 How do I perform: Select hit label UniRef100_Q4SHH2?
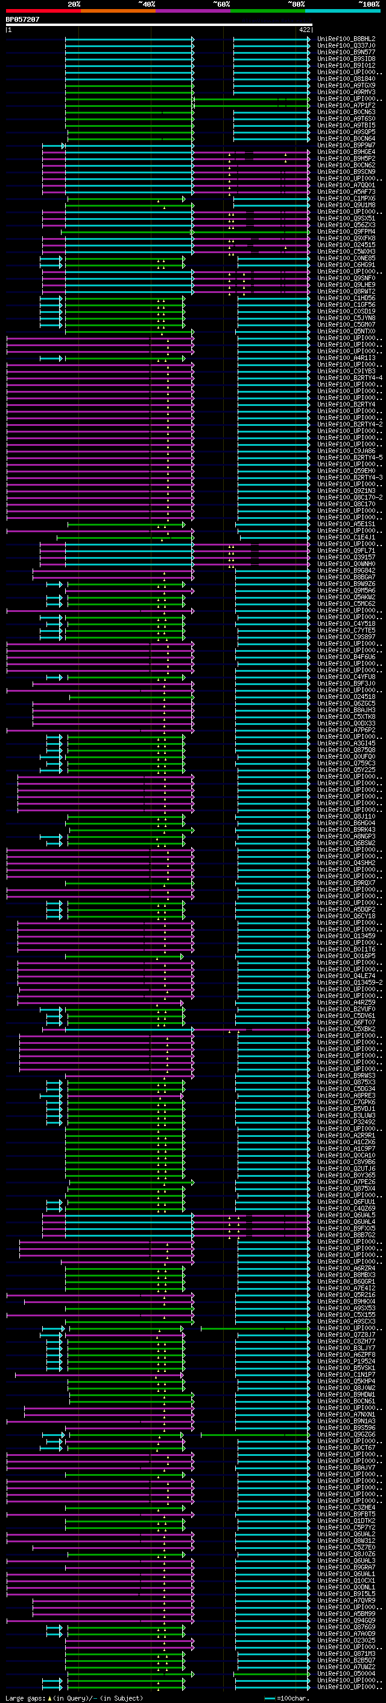tap(346, 863)
